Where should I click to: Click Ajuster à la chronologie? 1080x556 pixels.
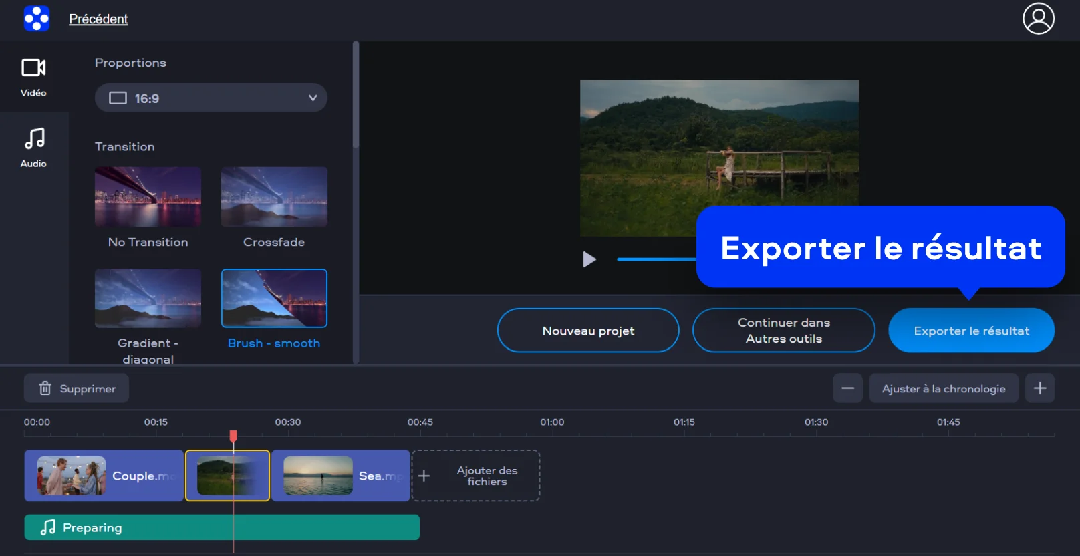click(x=943, y=388)
